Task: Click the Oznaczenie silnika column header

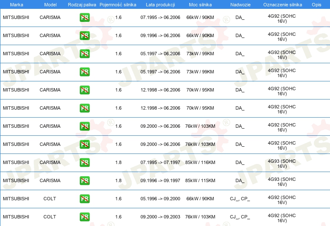Action: 282,5
